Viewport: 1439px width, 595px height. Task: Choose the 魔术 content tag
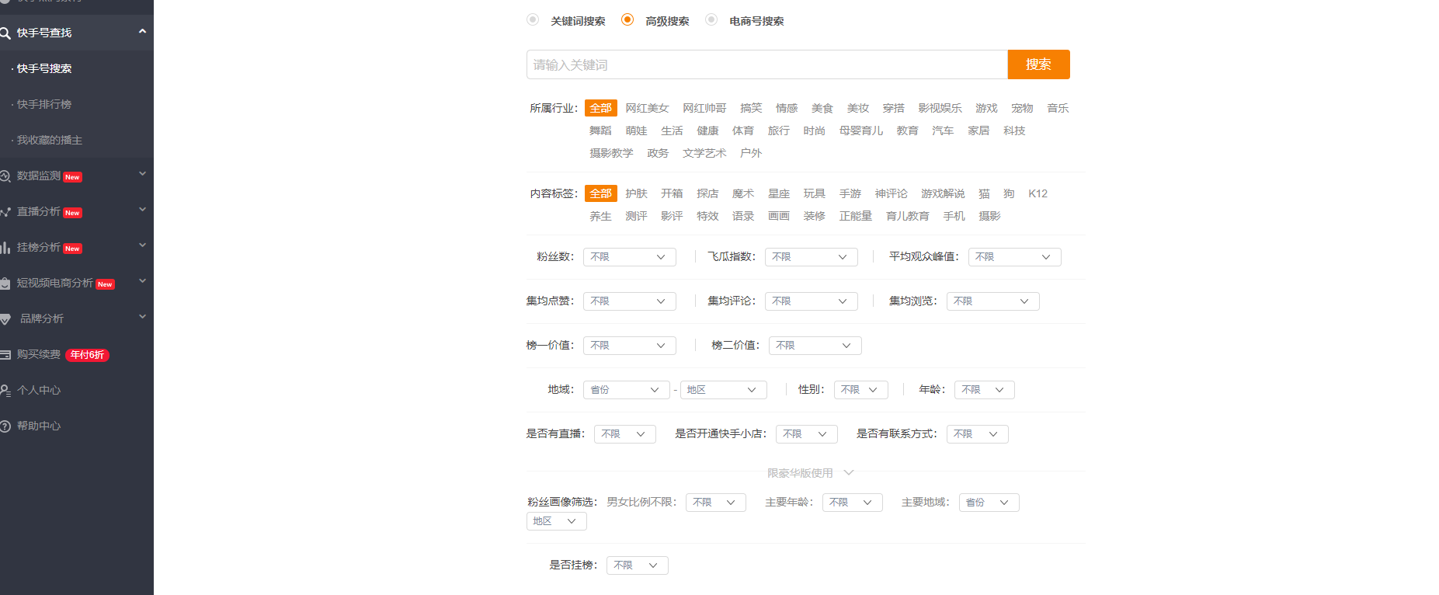743,193
